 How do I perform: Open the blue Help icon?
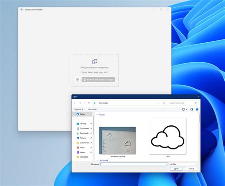coord(197,109)
